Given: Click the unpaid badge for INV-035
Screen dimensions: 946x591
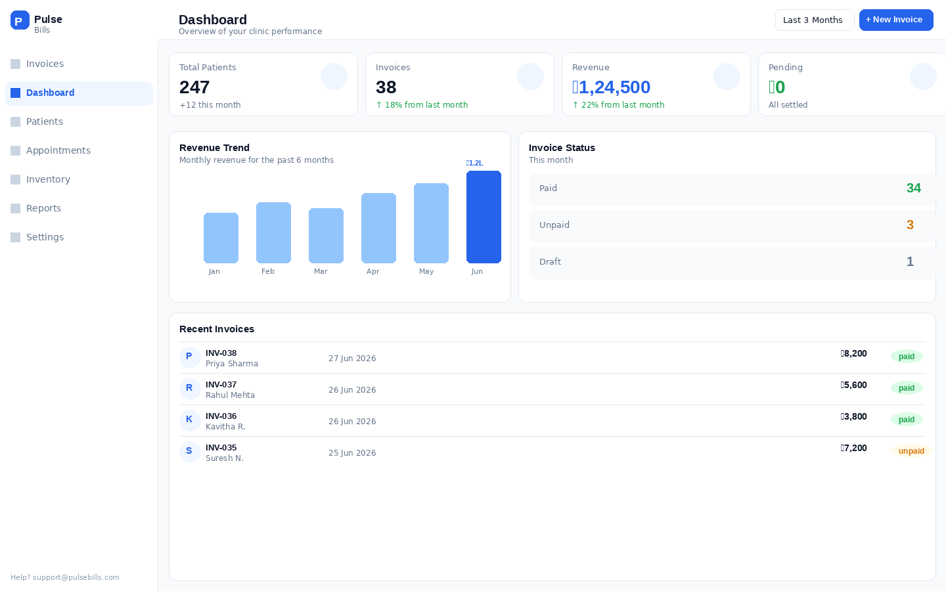Looking at the screenshot, I should (911, 451).
